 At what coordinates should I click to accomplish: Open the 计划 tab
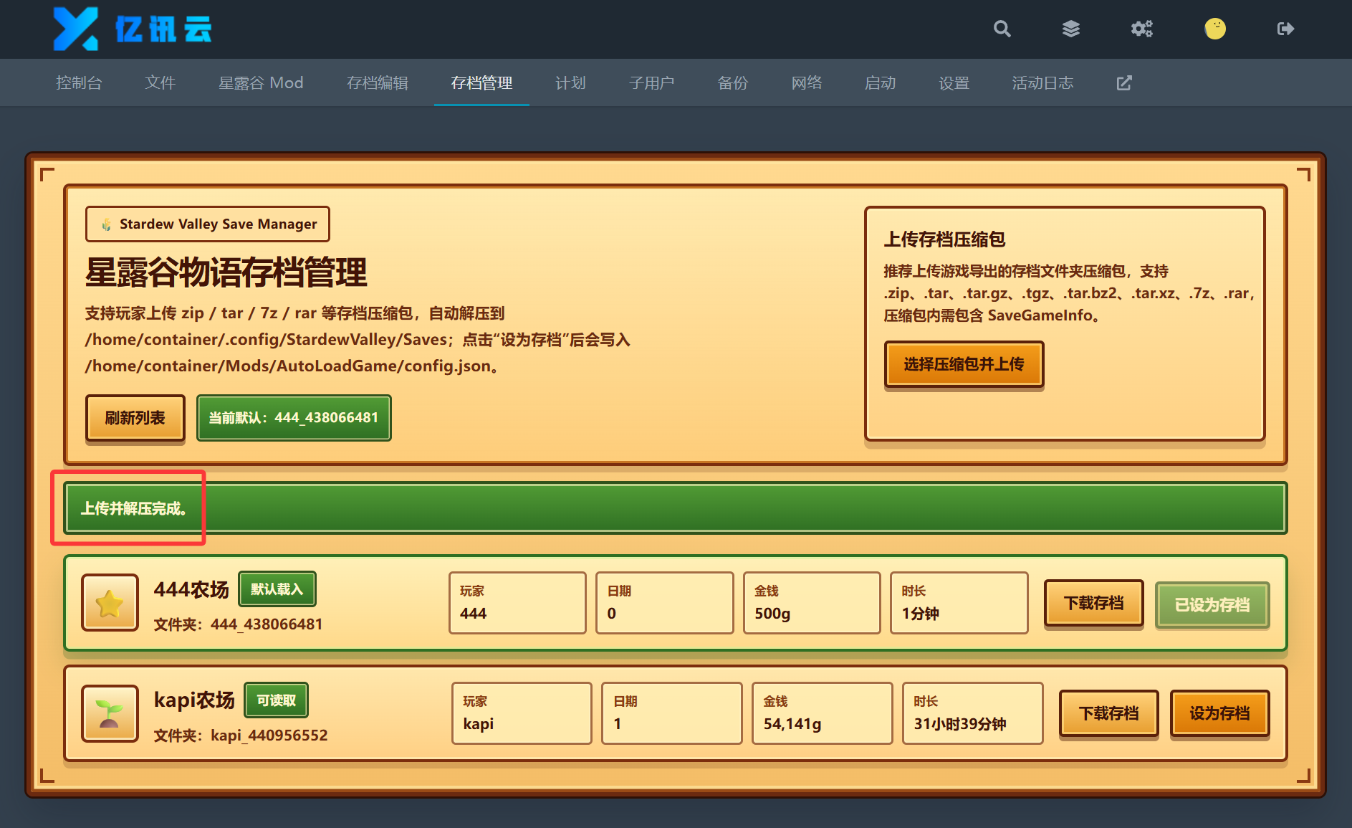coord(570,82)
